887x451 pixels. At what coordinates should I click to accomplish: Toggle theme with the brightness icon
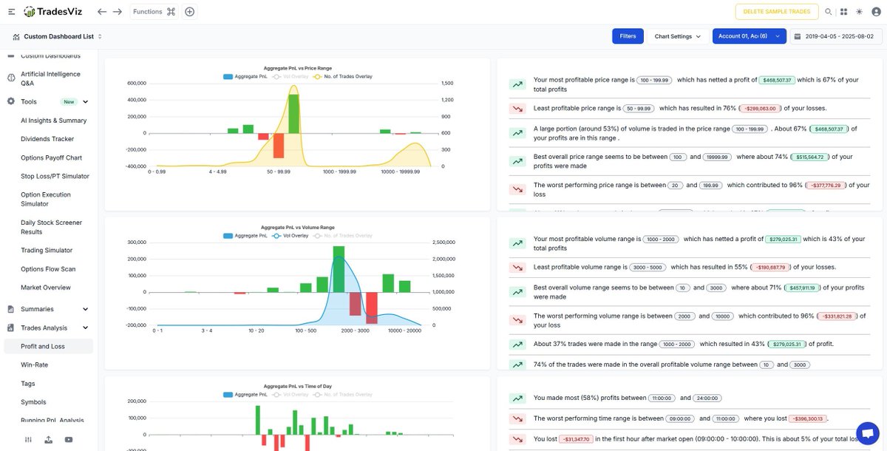pyautogui.click(x=858, y=11)
